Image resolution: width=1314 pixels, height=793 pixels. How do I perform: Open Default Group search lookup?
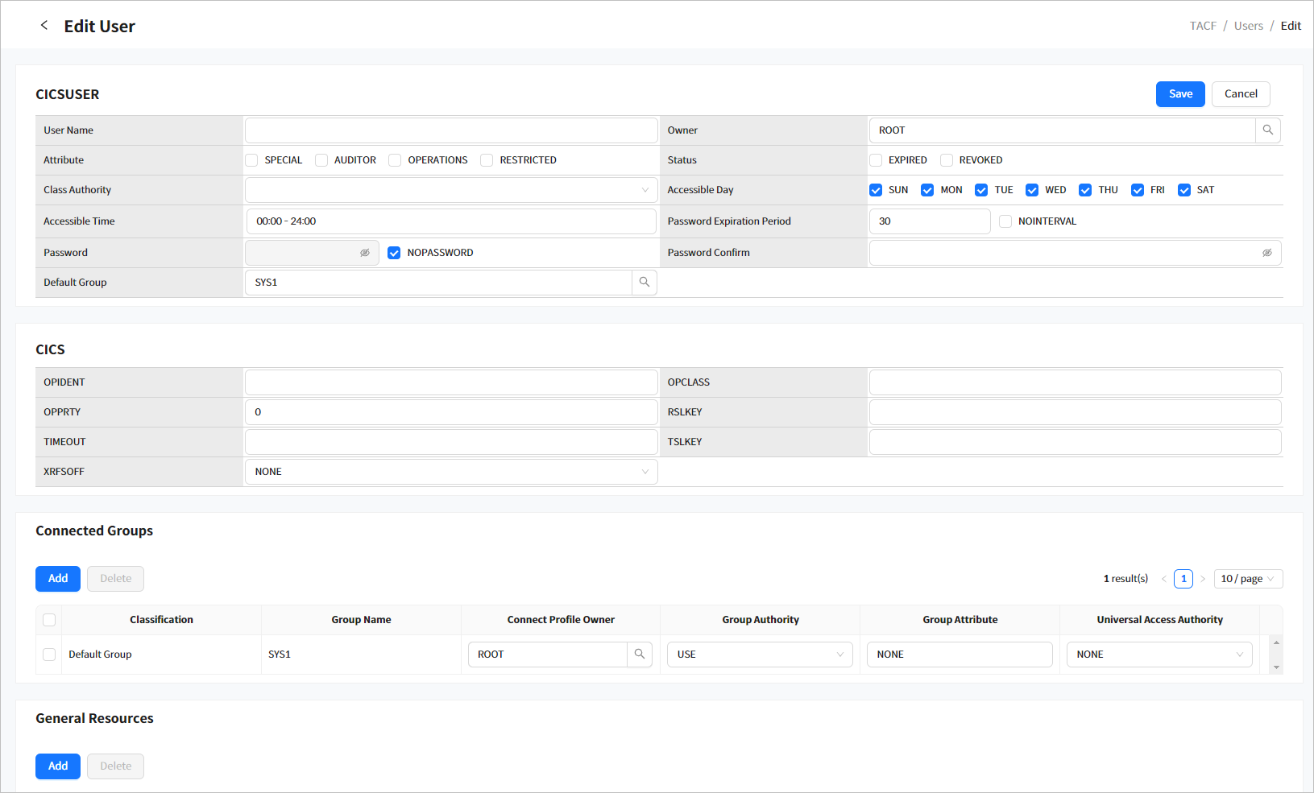[644, 283]
